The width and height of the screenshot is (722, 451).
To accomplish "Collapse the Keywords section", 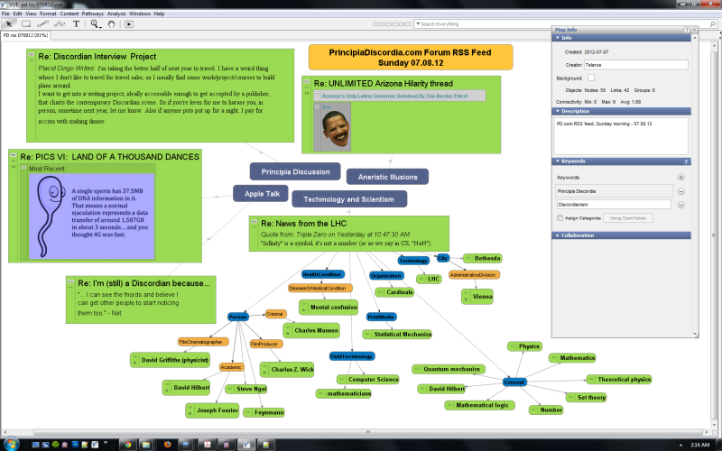I will 558,161.
